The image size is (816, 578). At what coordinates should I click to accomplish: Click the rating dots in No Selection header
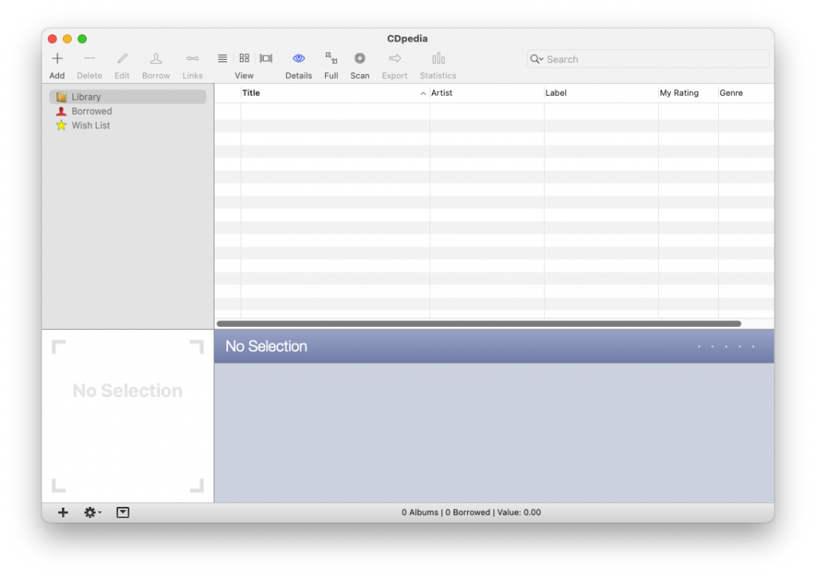(x=726, y=346)
